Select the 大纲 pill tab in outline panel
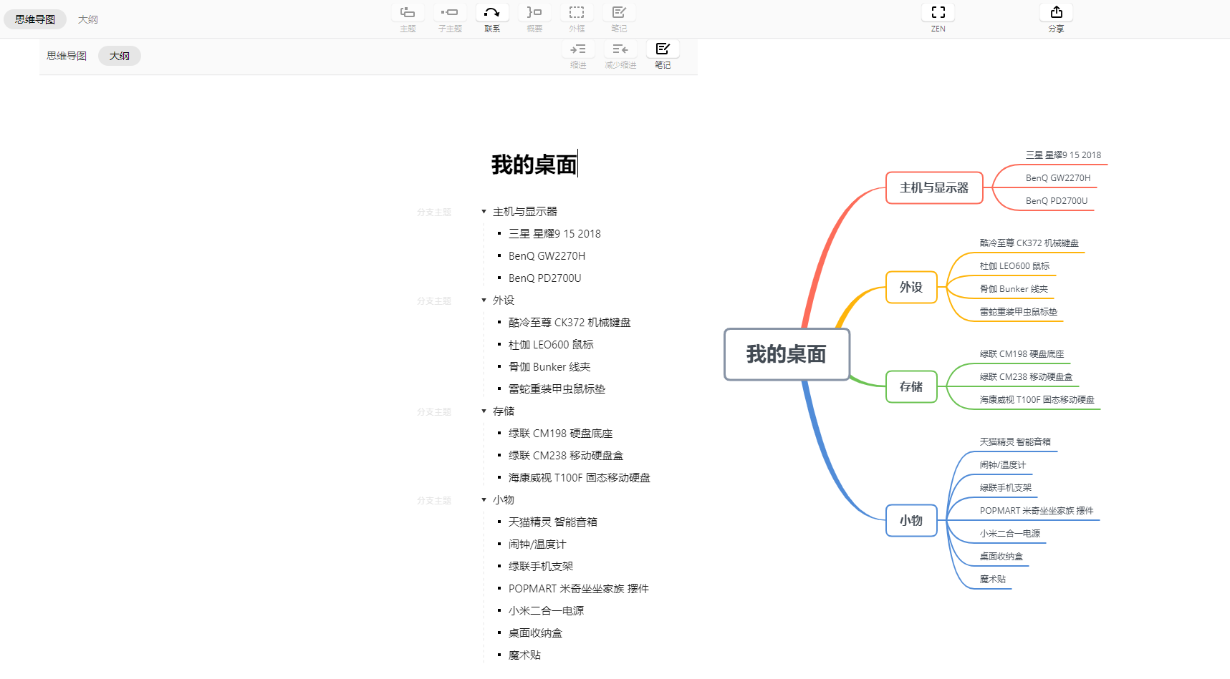This screenshot has height=679, width=1230. click(120, 56)
